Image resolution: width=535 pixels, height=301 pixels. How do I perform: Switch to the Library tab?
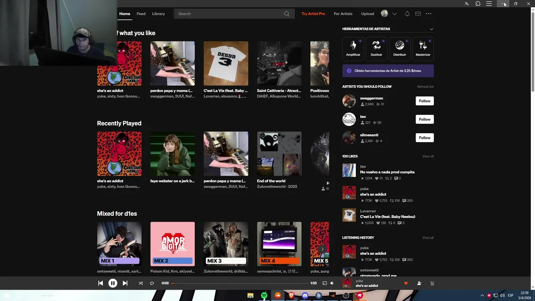[x=158, y=14]
